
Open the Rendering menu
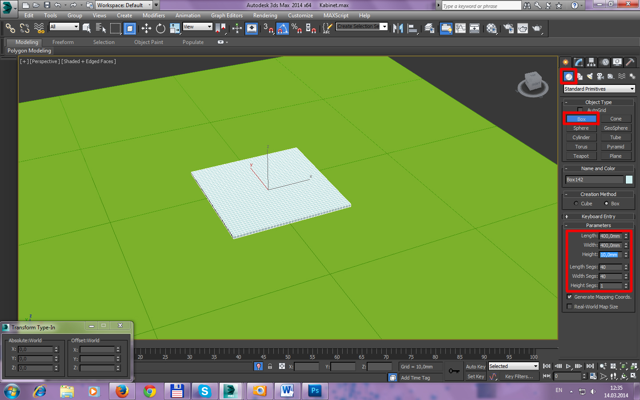pyautogui.click(x=265, y=16)
